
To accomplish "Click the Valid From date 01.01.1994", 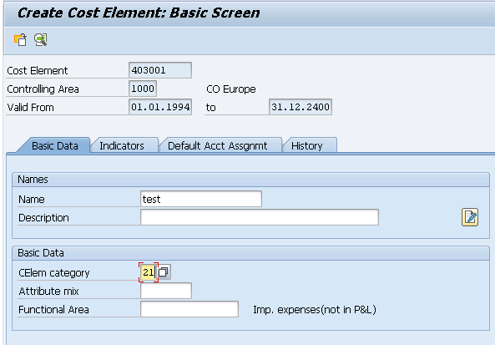I will click(x=160, y=107).
